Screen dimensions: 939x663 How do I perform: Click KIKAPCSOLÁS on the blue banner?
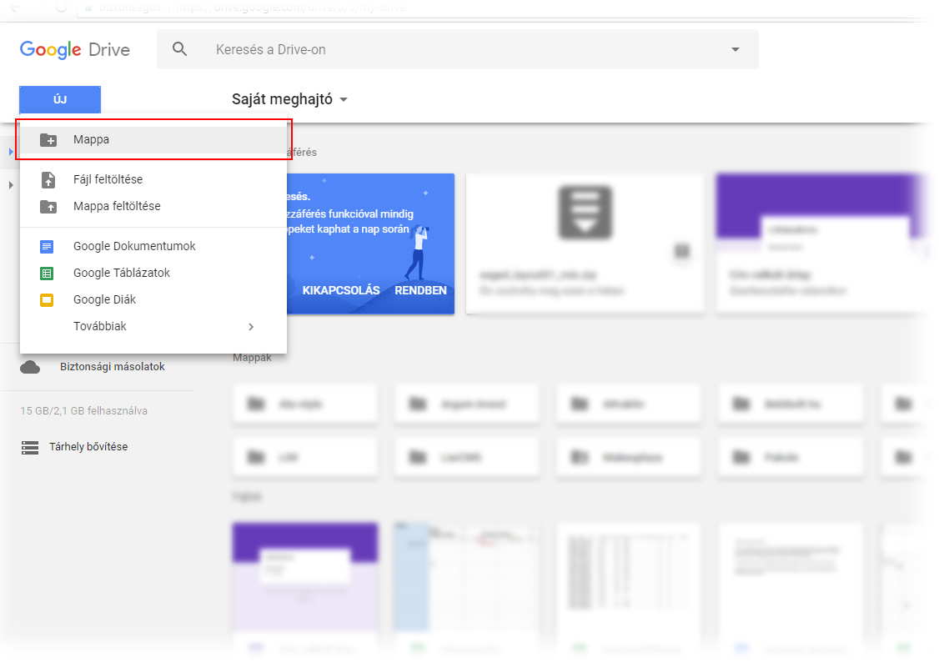[x=341, y=290]
